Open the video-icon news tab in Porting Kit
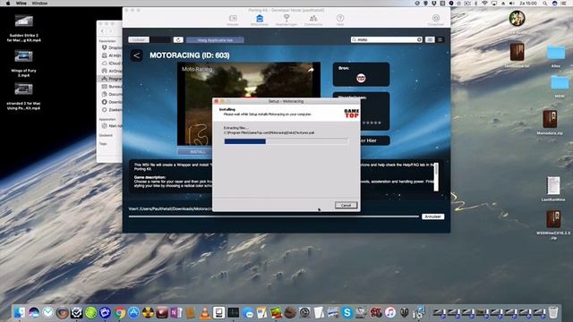The width and height of the screenshot is (573, 322). [x=233, y=20]
